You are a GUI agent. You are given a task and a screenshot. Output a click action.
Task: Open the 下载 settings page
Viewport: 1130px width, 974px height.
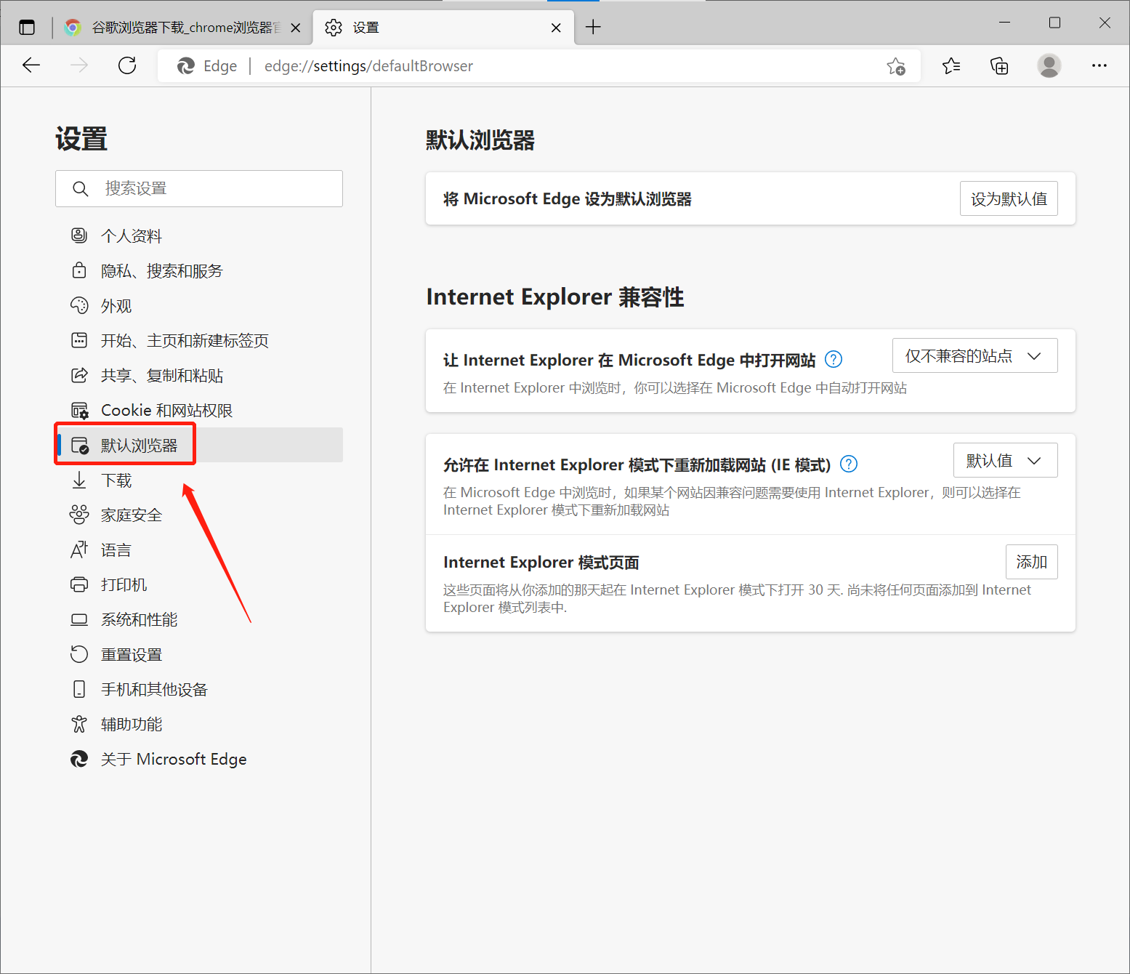115,480
